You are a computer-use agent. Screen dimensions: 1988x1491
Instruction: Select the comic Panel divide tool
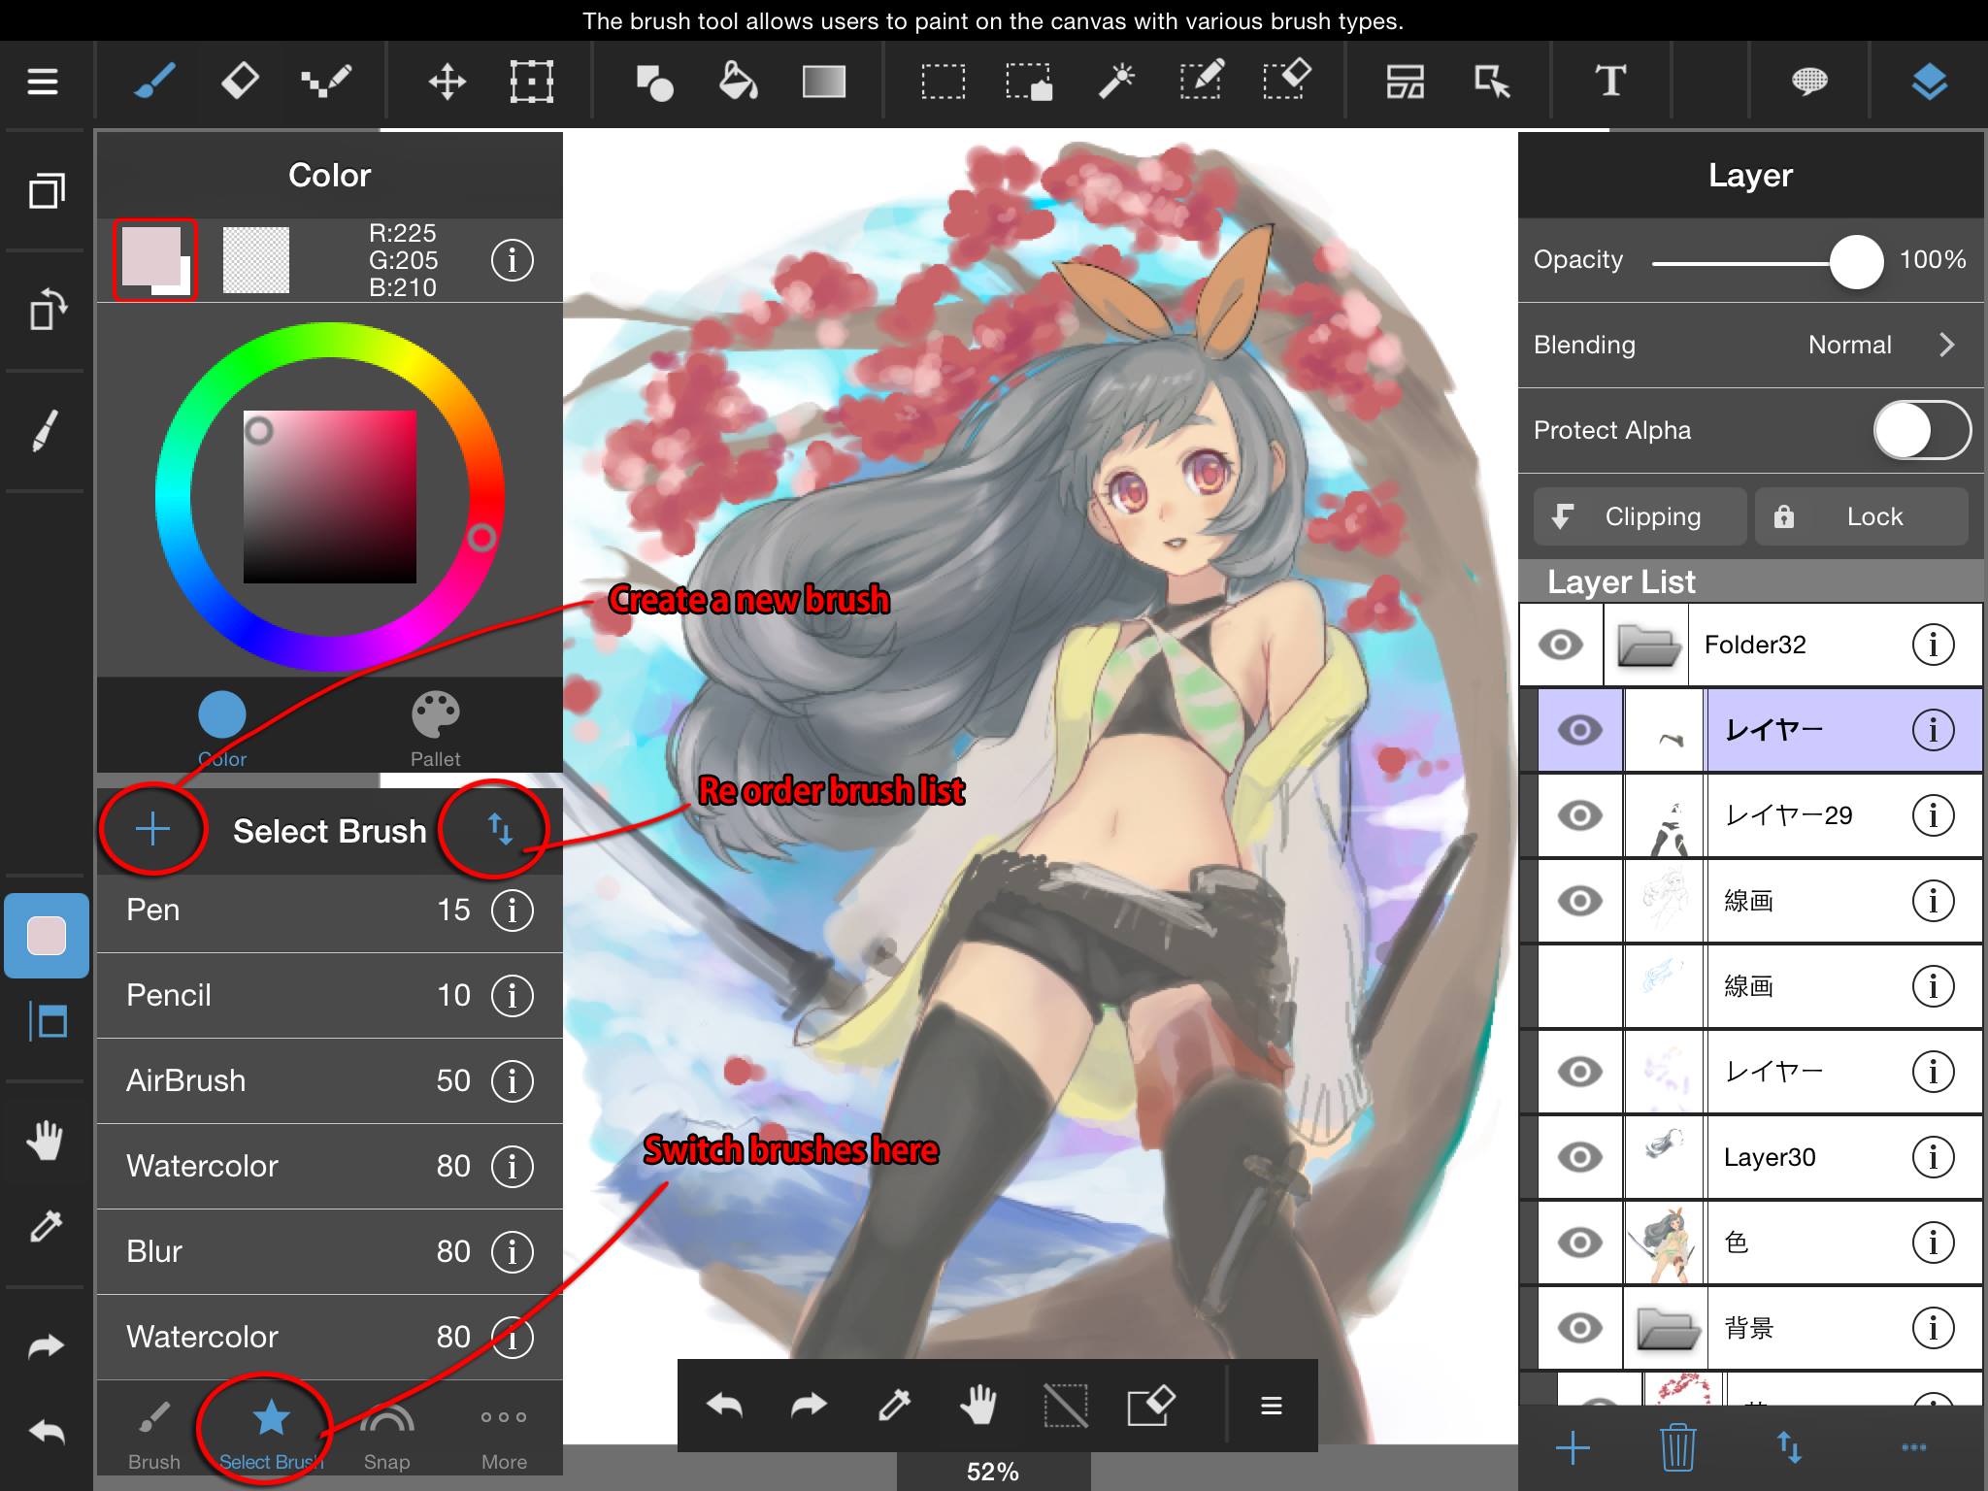click(1405, 82)
